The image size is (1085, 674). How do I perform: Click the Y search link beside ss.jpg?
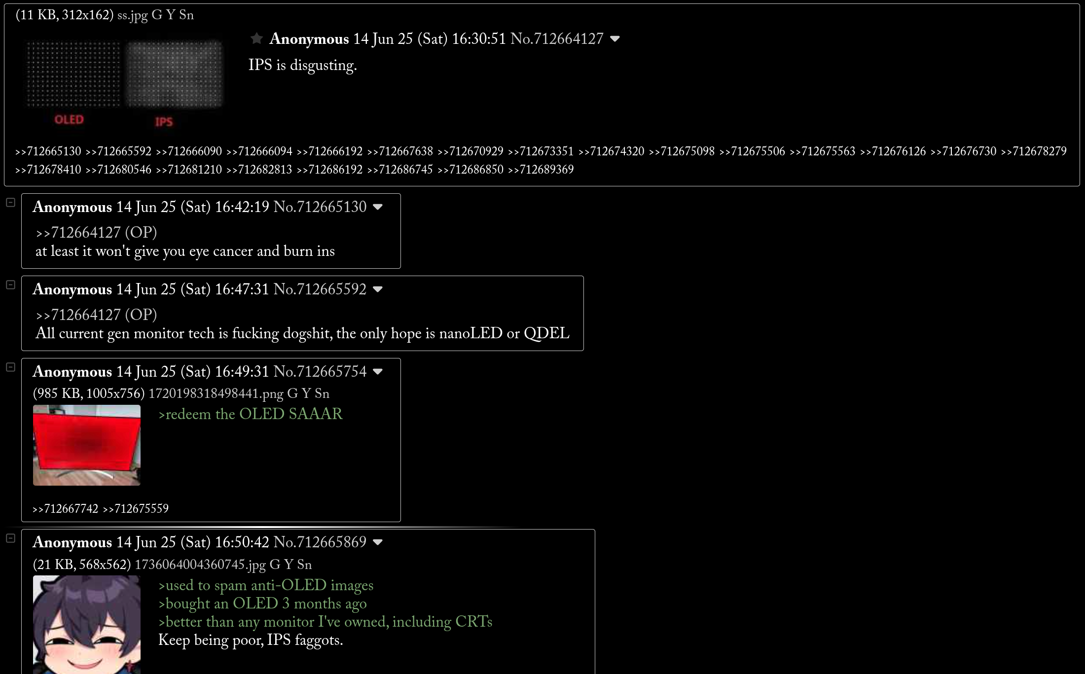point(170,15)
